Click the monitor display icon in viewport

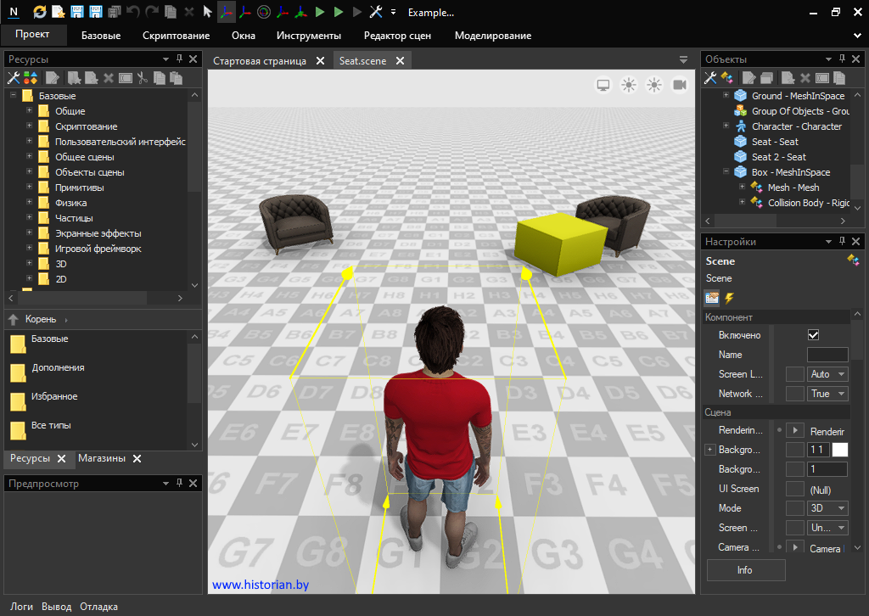click(603, 85)
